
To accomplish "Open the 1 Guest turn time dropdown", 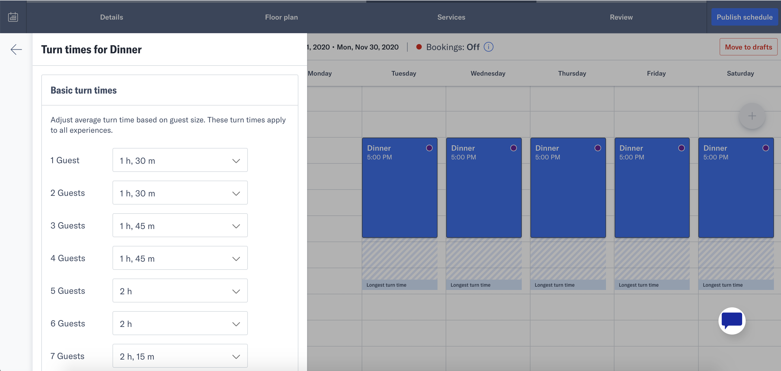I will tap(180, 160).
